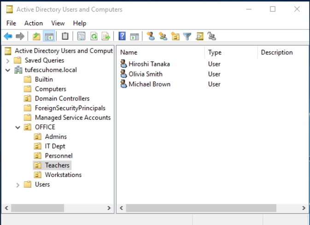Sort by the Name column header
The height and width of the screenshot is (225, 310).
click(161, 53)
